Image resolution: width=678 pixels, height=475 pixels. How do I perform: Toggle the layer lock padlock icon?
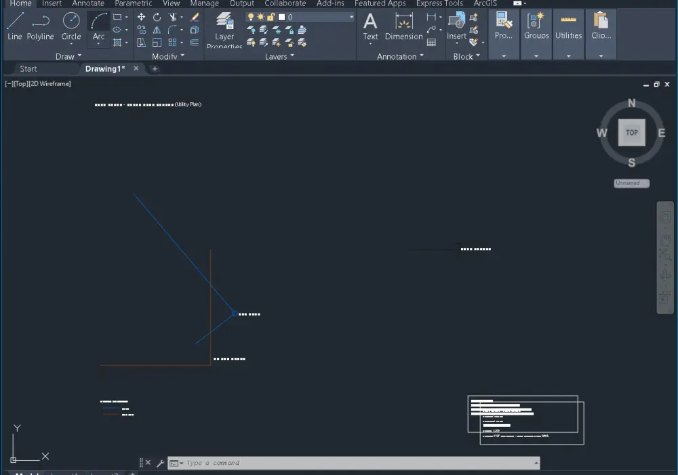click(270, 17)
